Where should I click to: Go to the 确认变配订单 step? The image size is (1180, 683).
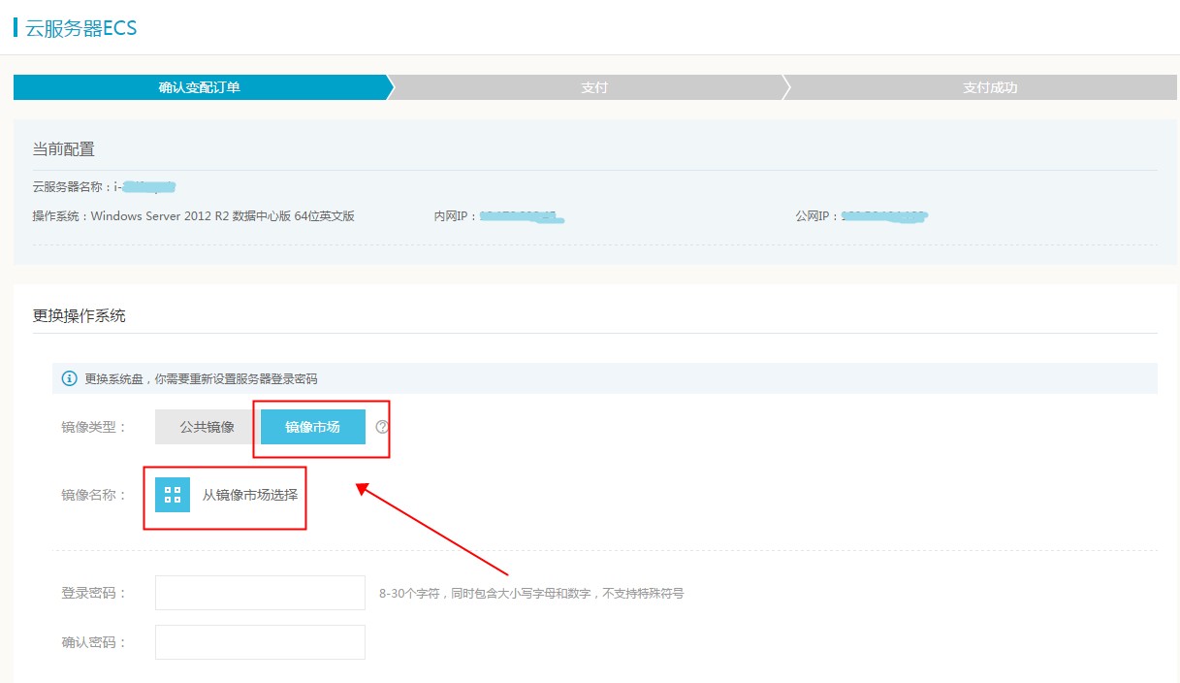[x=199, y=87]
